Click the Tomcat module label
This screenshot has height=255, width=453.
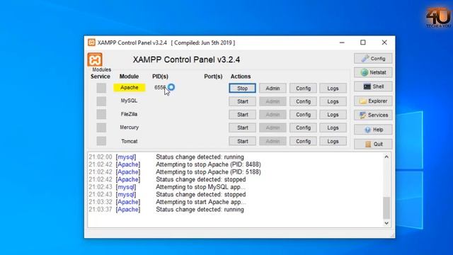129,141
